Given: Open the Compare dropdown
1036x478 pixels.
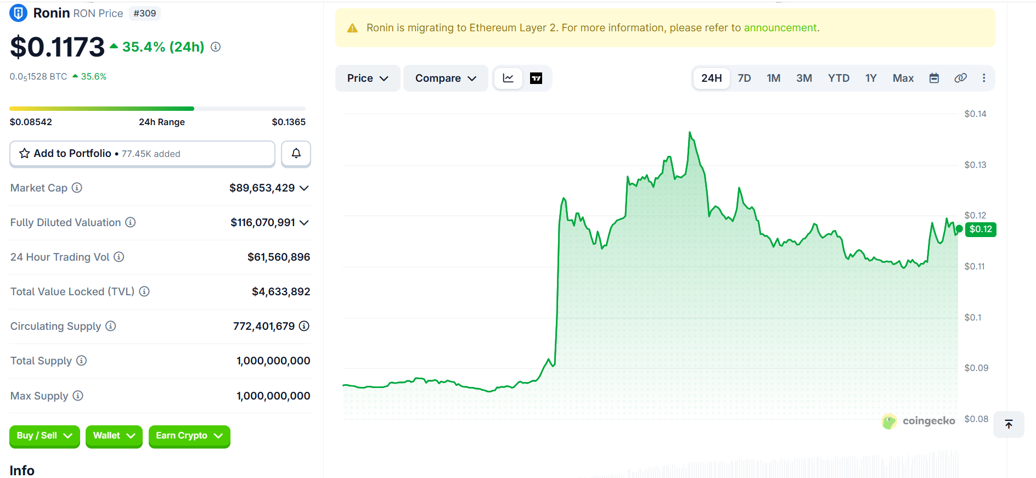Looking at the screenshot, I should [446, 78].
